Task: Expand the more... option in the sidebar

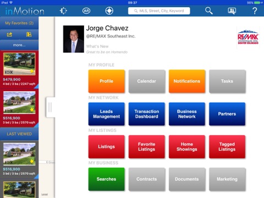Action: [19, 45]
